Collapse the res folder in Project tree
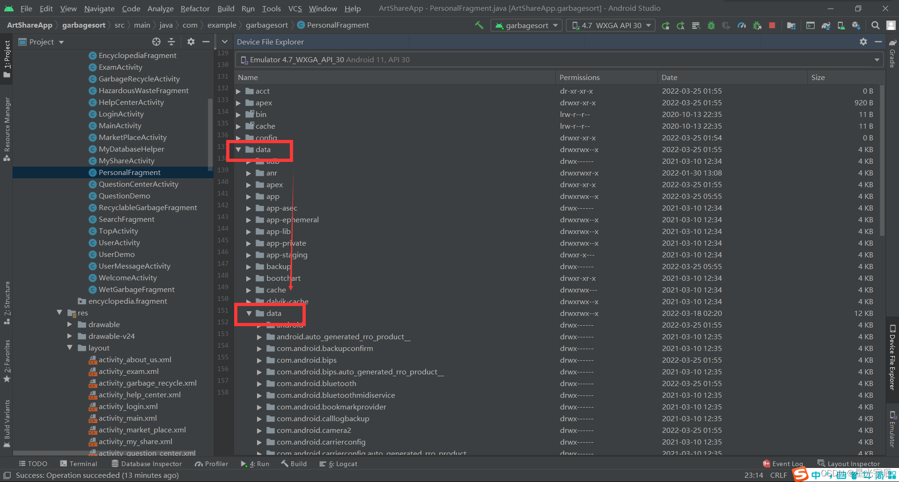Screen dimensions: 899x482 [59, 313]
